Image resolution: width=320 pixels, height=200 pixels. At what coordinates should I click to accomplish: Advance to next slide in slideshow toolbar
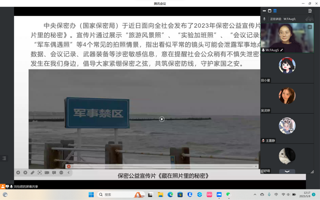[25, 173]
